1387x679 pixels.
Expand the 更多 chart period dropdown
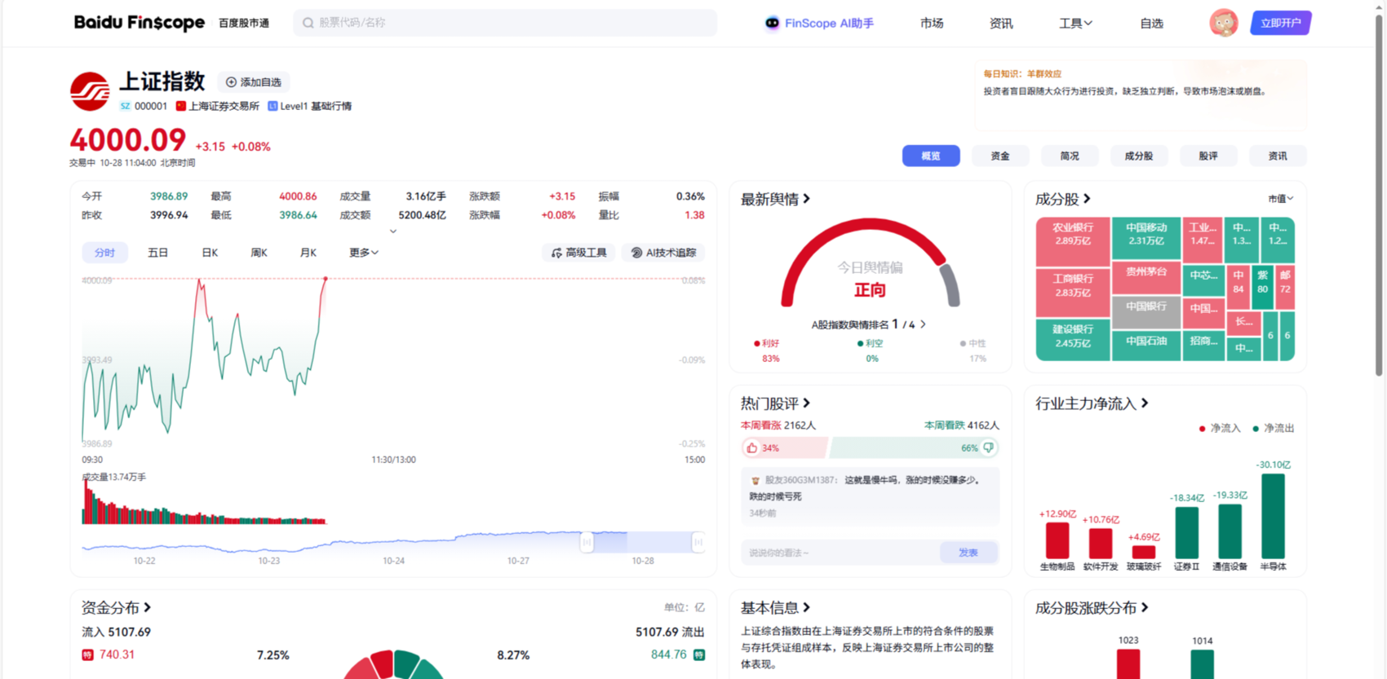coord(363,253)
